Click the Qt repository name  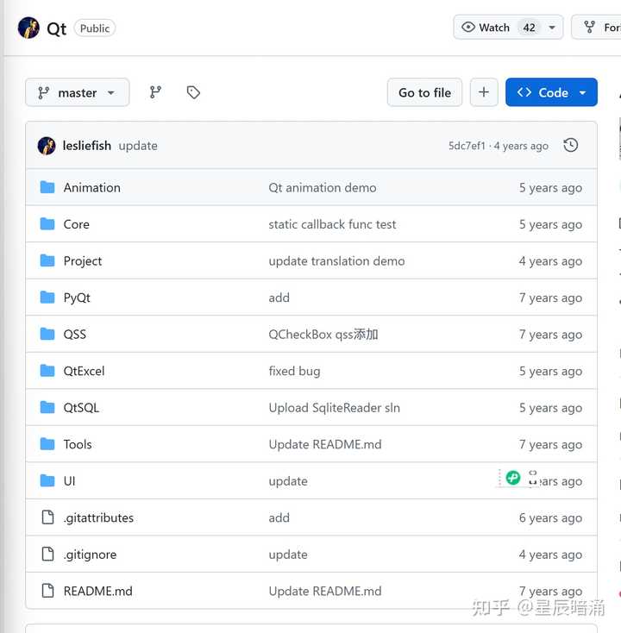coord(57,28)
